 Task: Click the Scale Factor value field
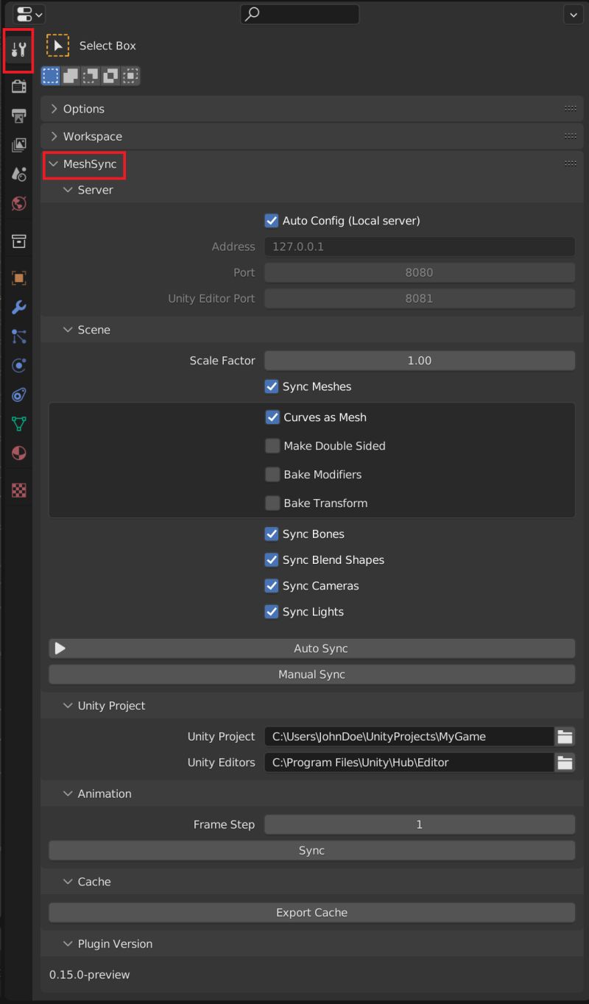click(x=420, y=361)
